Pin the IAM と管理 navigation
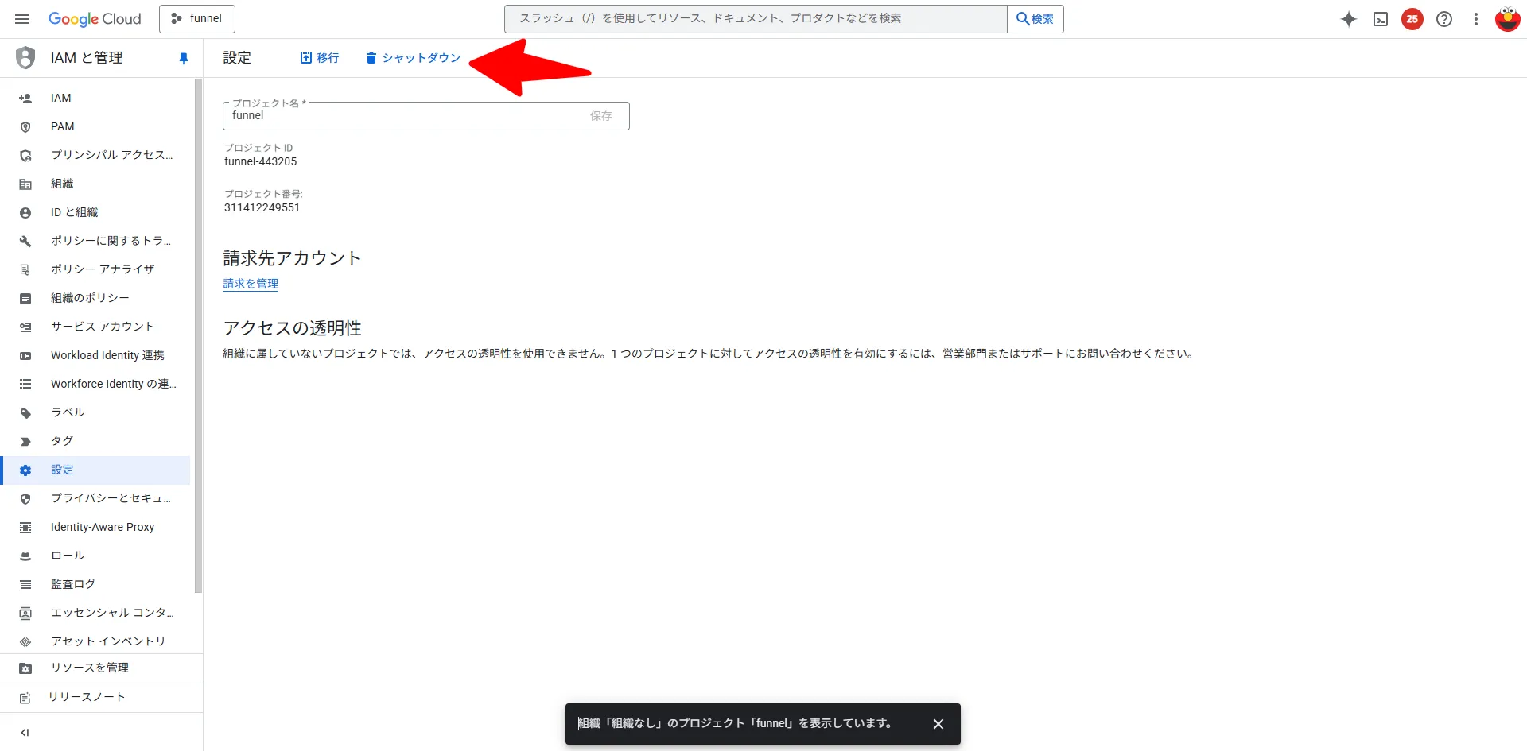Screen dimensions: 1527x751 pyautogui.click(x=184, y=57)
